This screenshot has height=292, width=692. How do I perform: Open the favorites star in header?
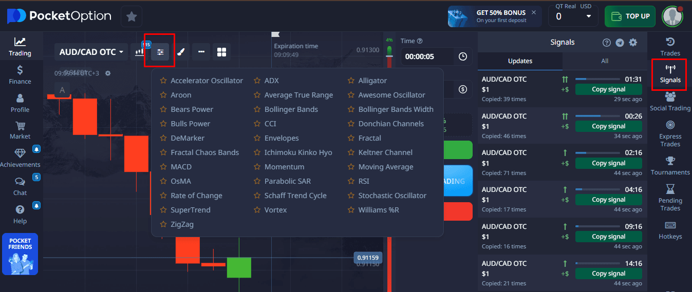tap(132, 16)
